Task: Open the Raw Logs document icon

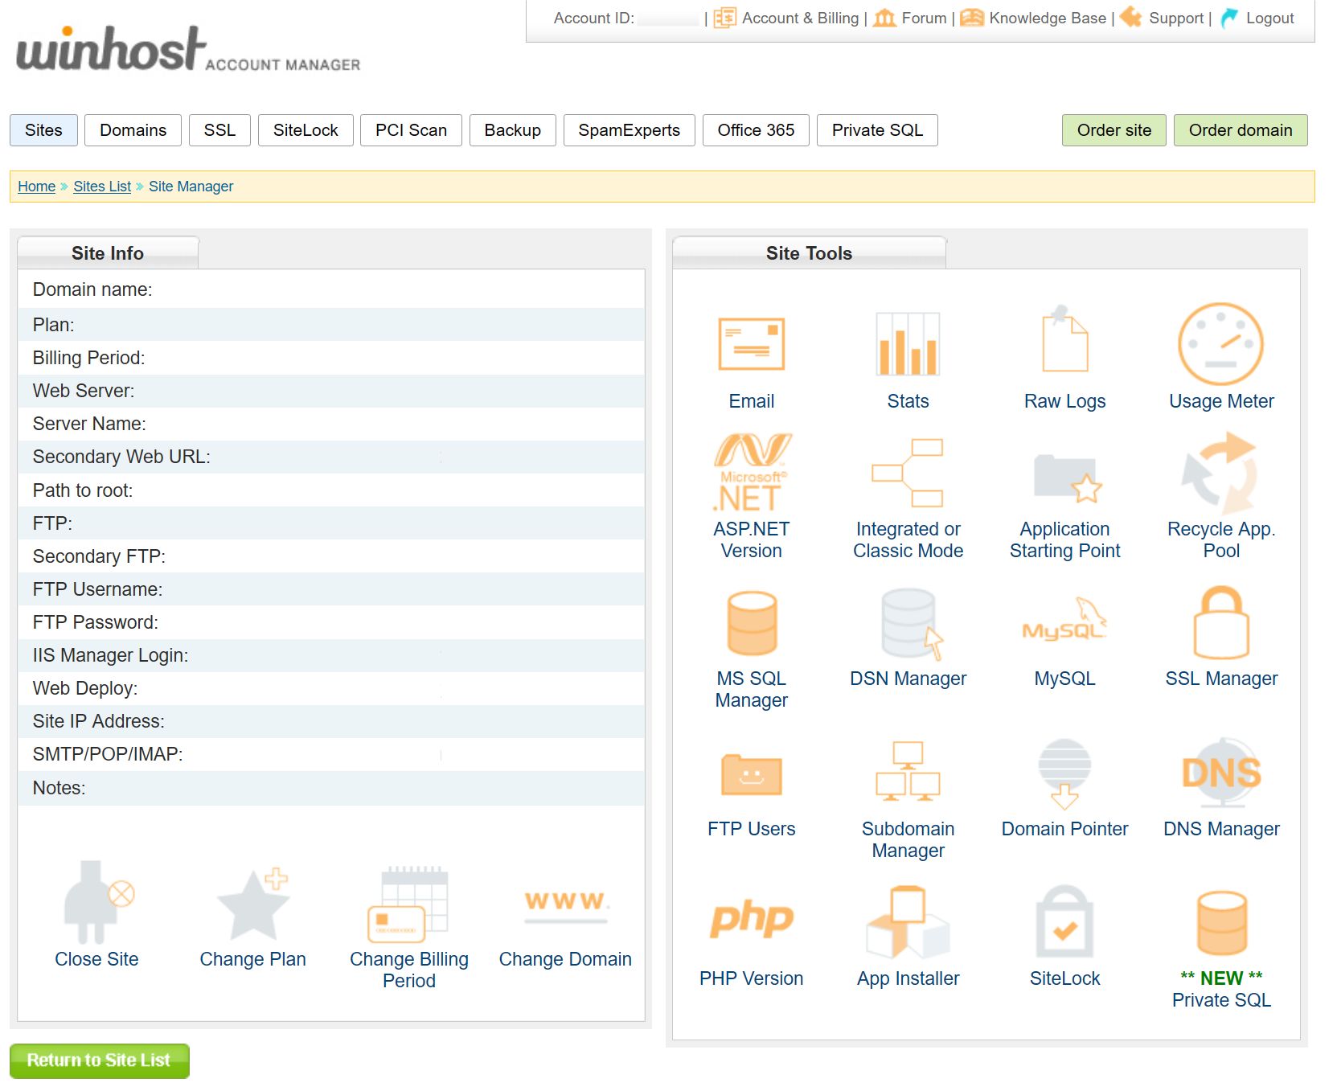Action: coord(1064,338)
